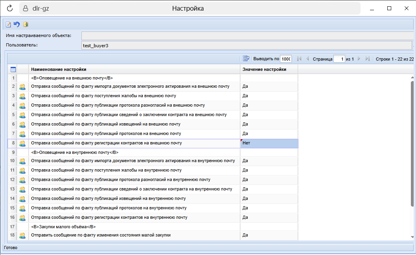The image size is (416, 255).
Task: Click the 'Страница' page number field
Action: 339,59
